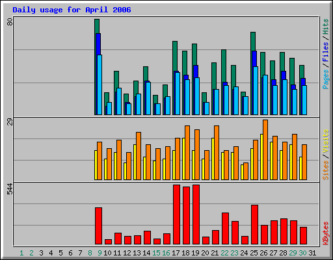Viewport: 333px width, 260px height.
Task: Click the 'Visits' legend label
Action: [325, 142]
